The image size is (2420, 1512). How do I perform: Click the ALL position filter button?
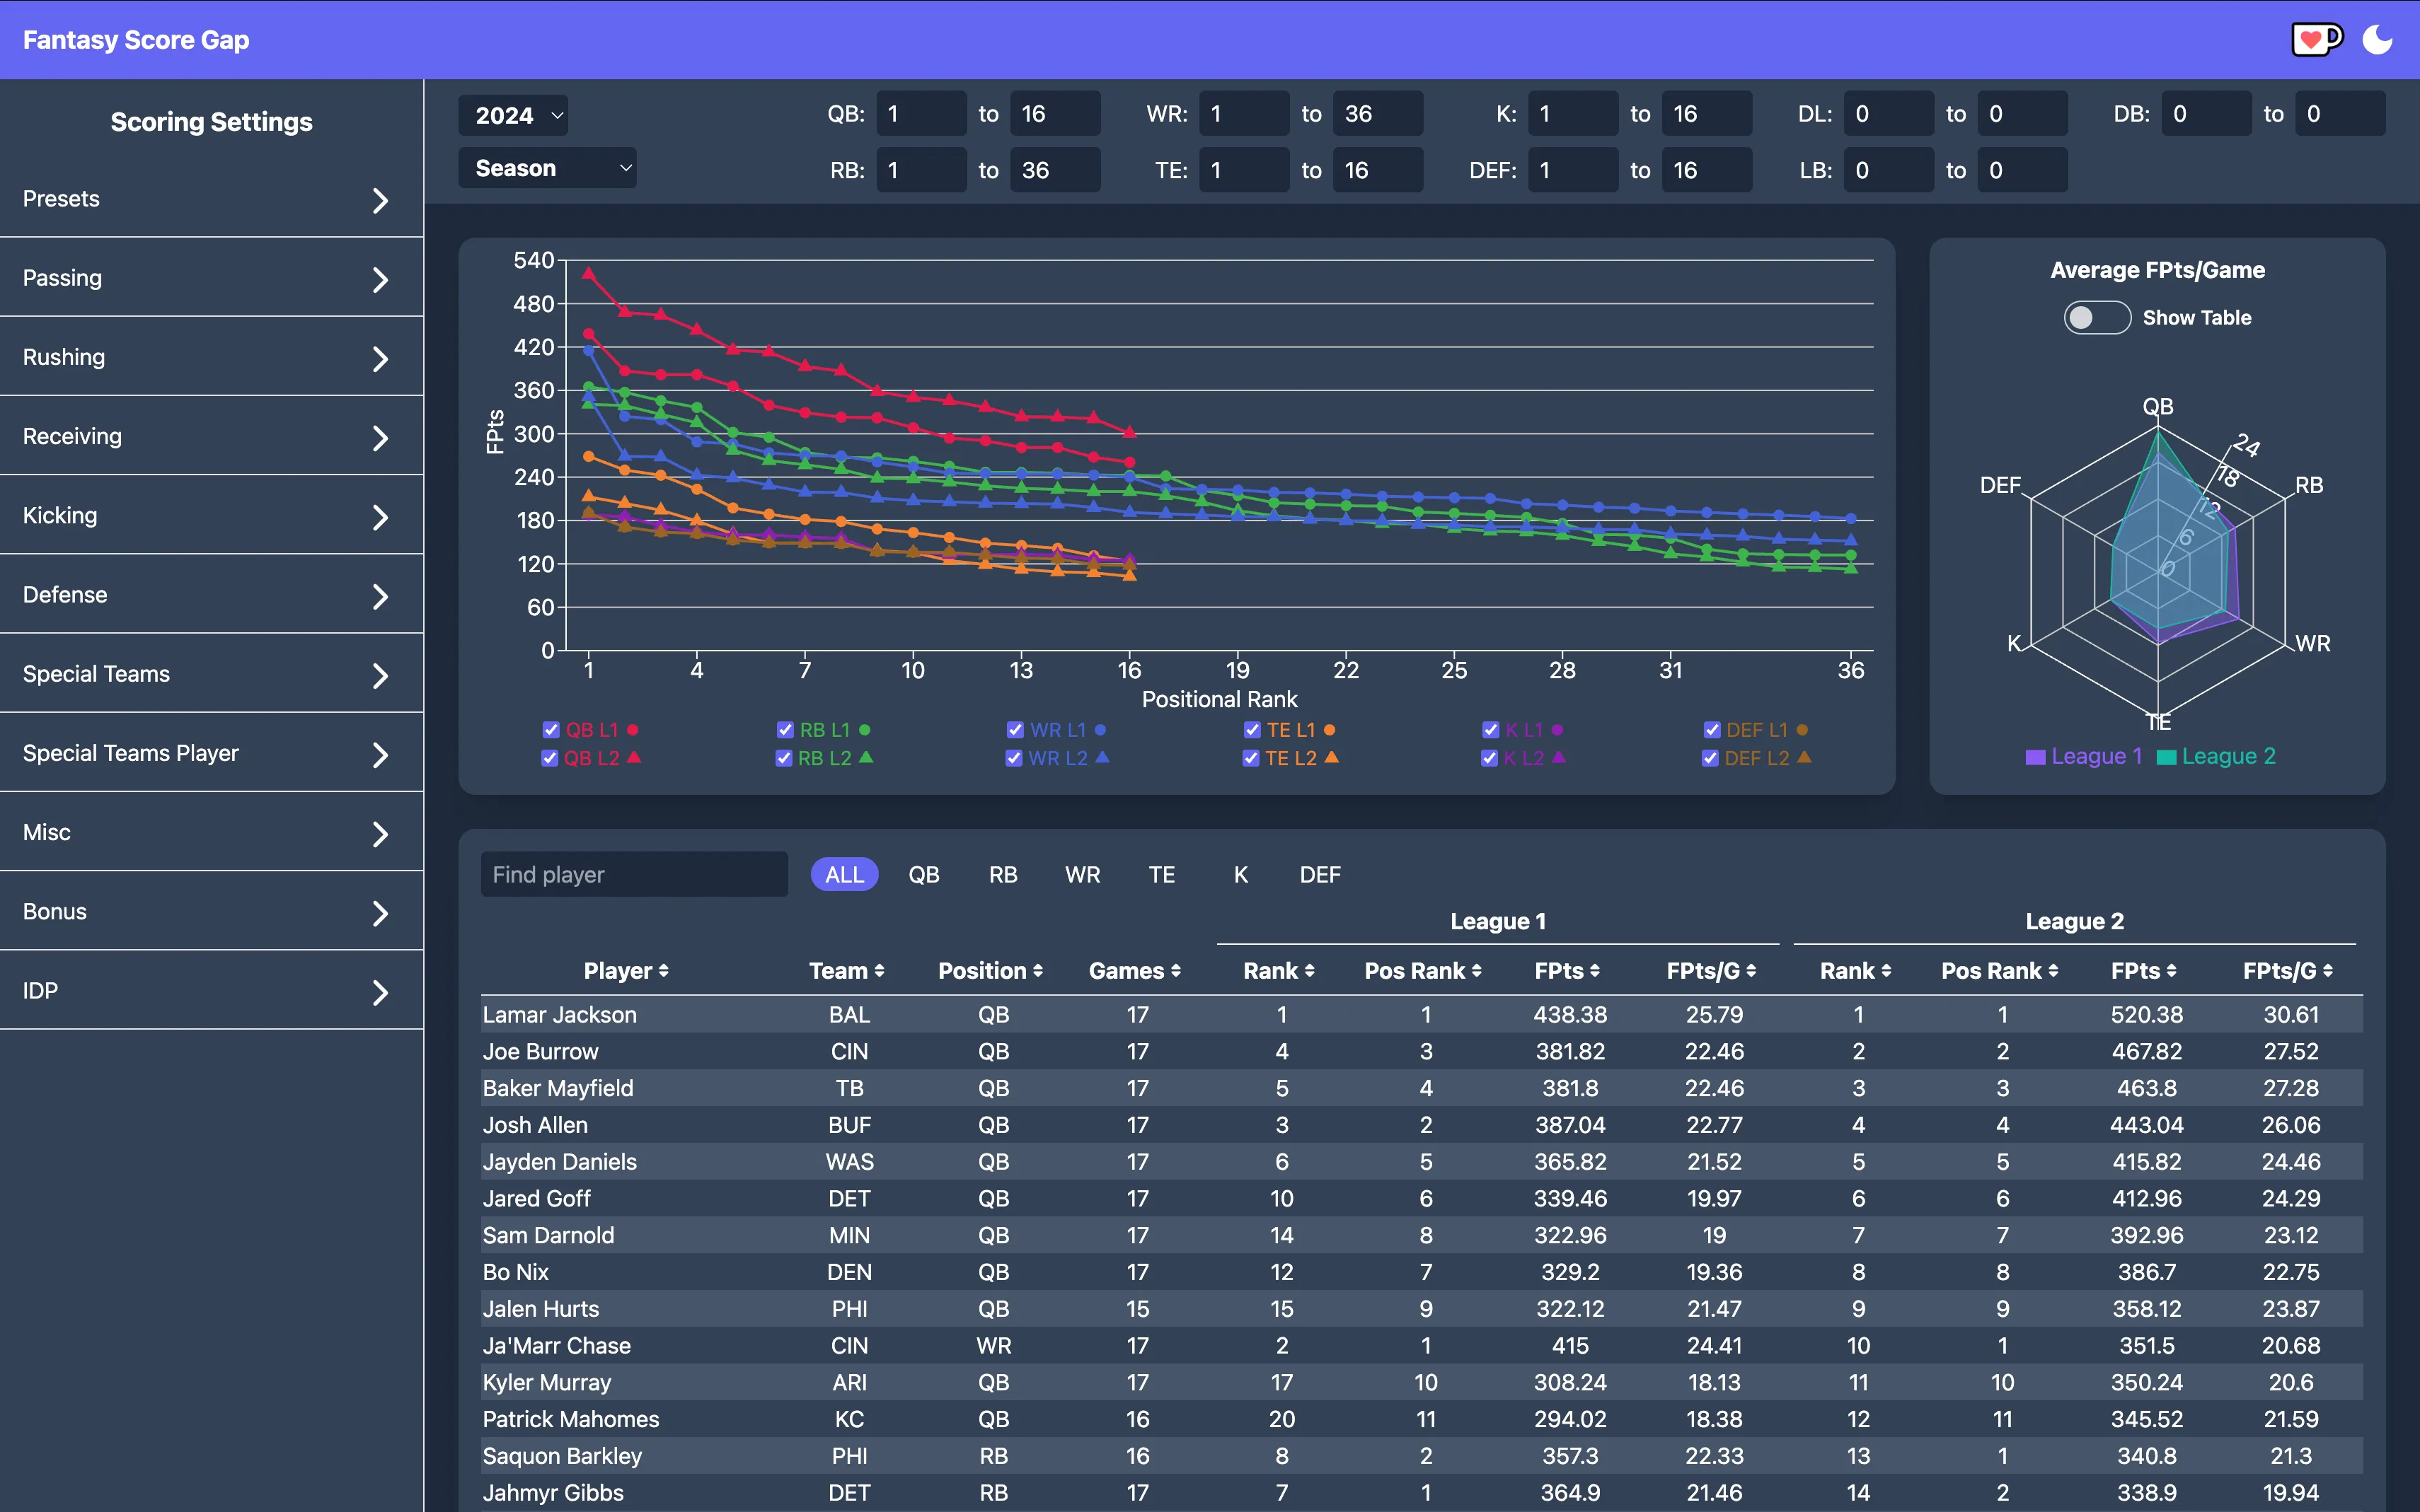pyautogui.click(x=843, y=874)
